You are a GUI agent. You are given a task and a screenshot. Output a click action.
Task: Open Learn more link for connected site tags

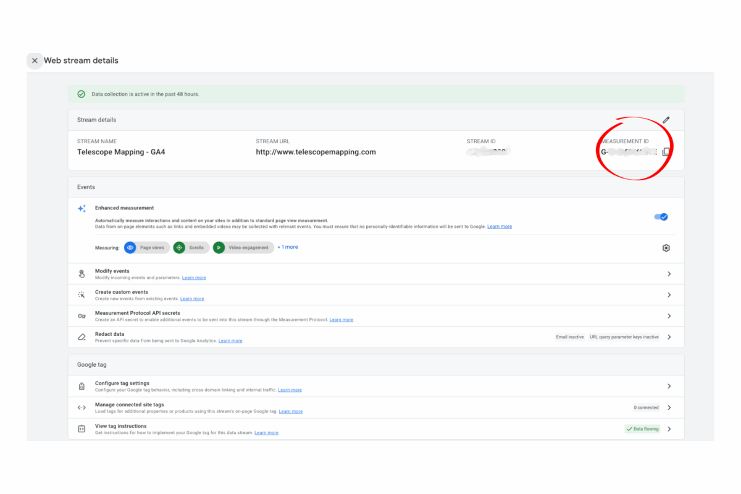click(x=291, y=411)
